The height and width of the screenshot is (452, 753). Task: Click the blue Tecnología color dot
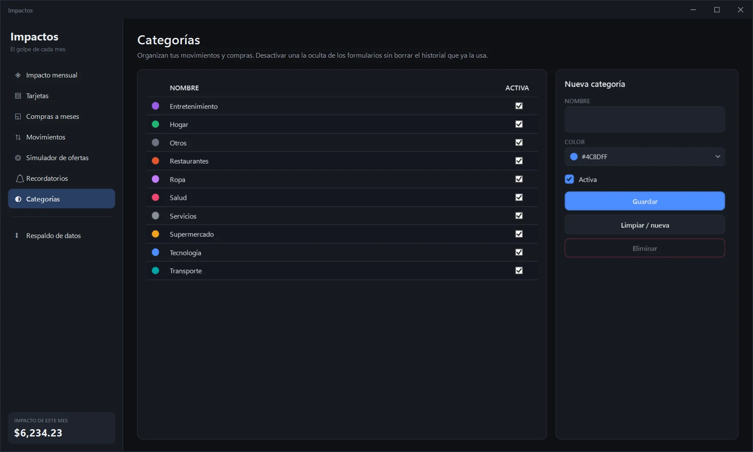[x=156, y=252]
